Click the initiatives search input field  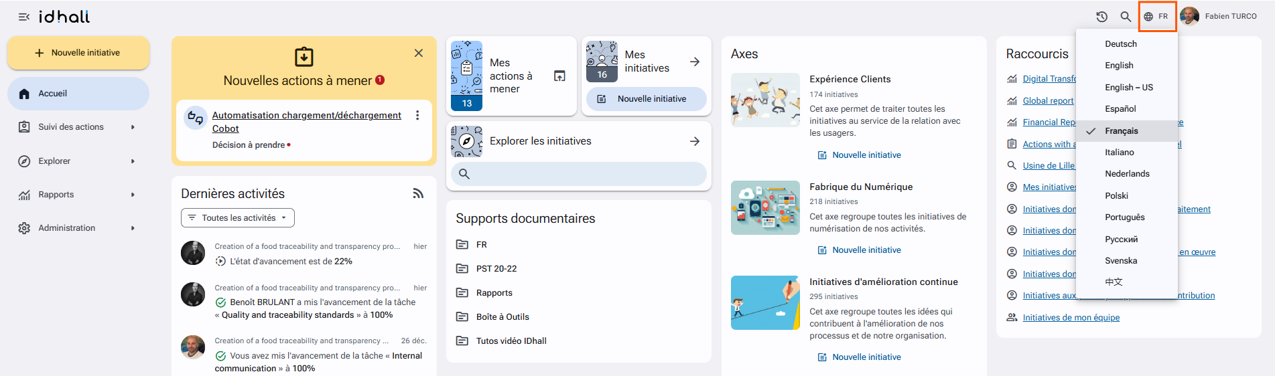coord(579,174)
